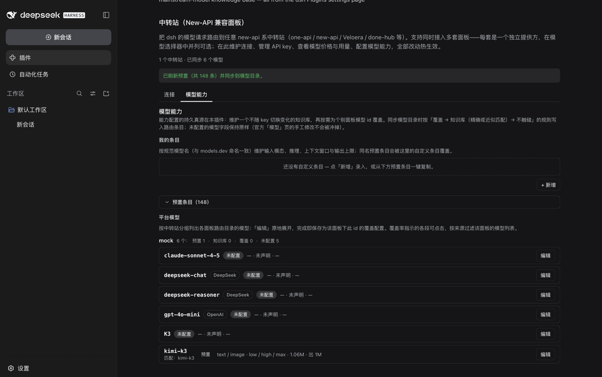Click the 我的条目 heading

169,140
